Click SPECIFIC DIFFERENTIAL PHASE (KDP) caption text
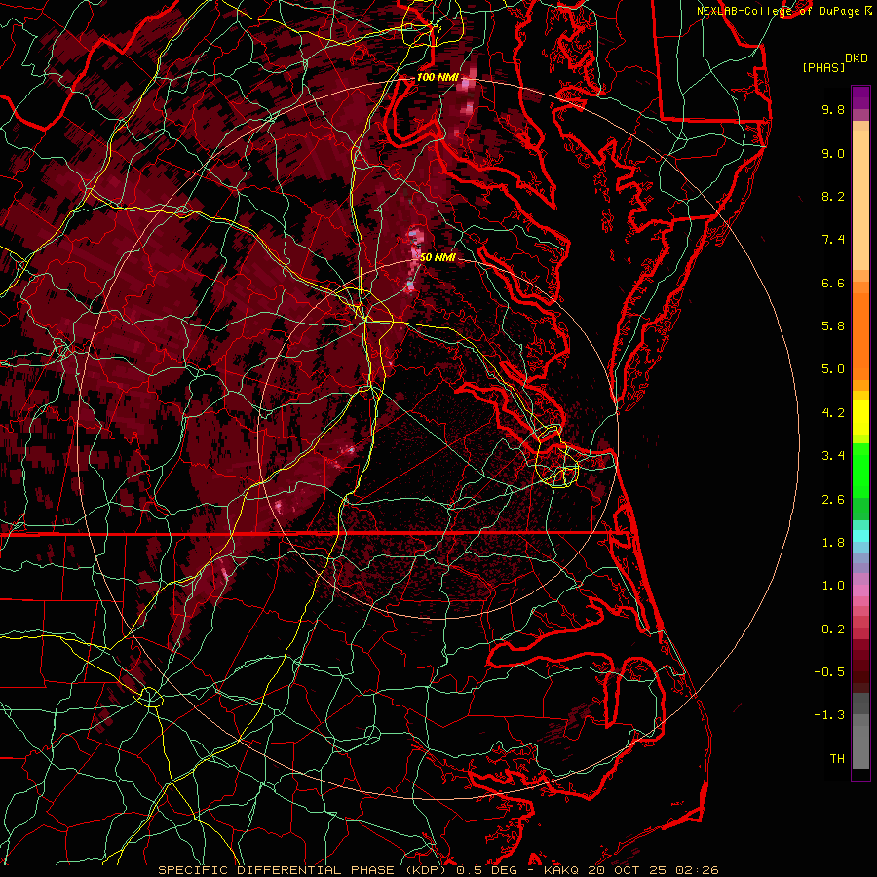The image size is (877, 877). coord(303,870)
